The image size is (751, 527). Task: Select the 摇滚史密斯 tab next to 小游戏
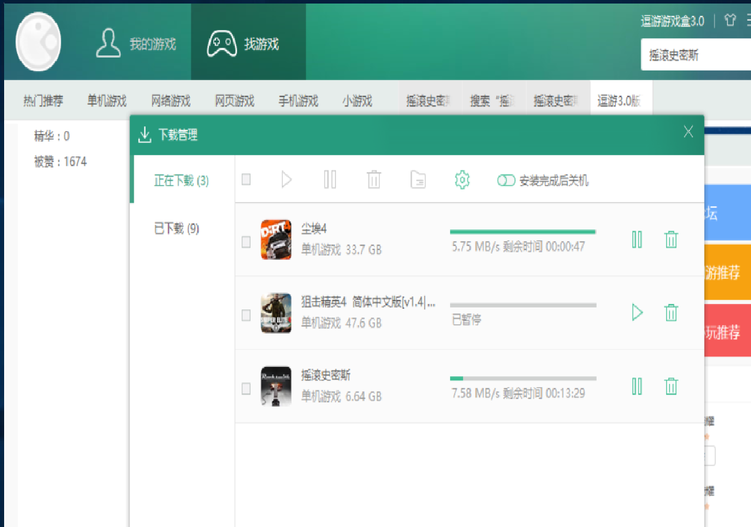click(431, 101)
